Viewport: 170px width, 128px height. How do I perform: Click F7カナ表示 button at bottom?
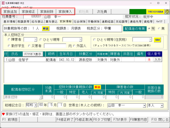120,120
